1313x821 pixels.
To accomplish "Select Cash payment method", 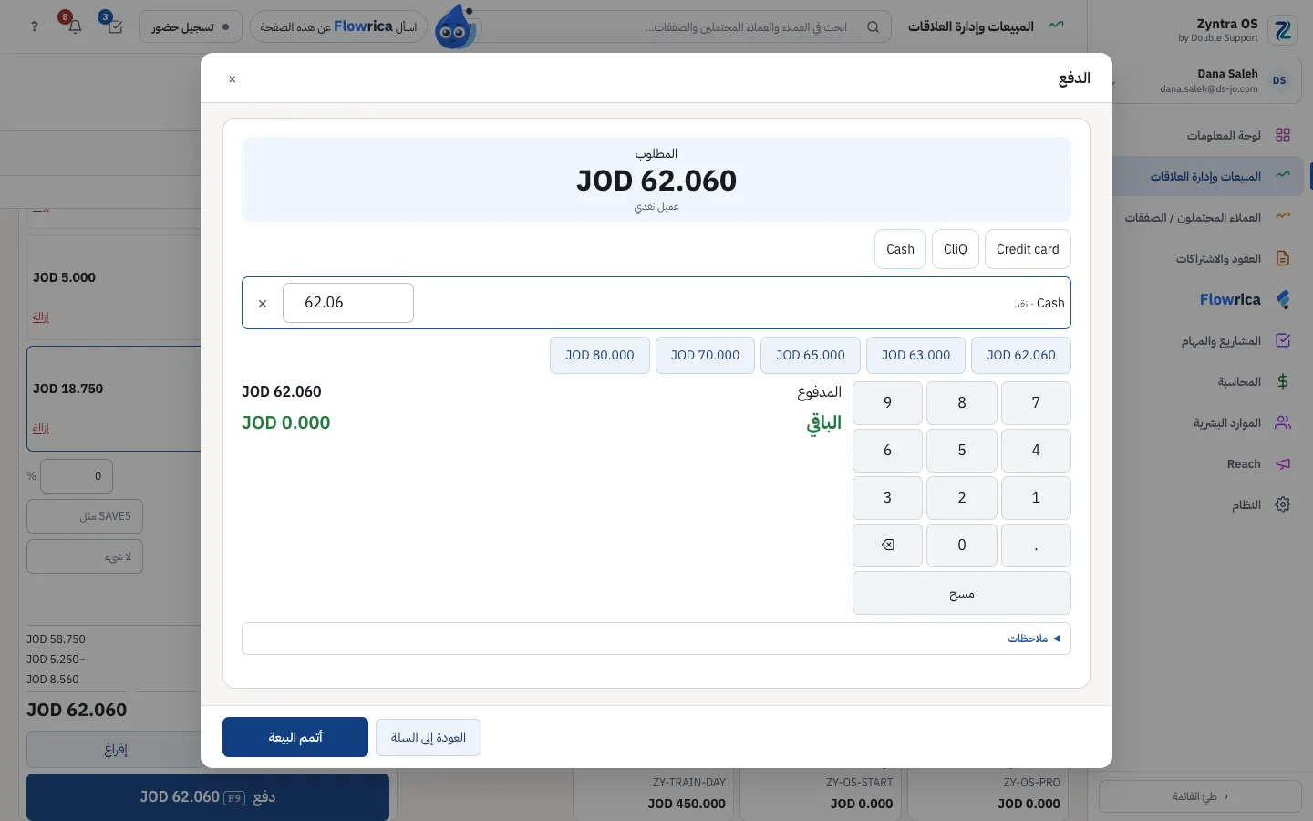I will click(900, 249).
